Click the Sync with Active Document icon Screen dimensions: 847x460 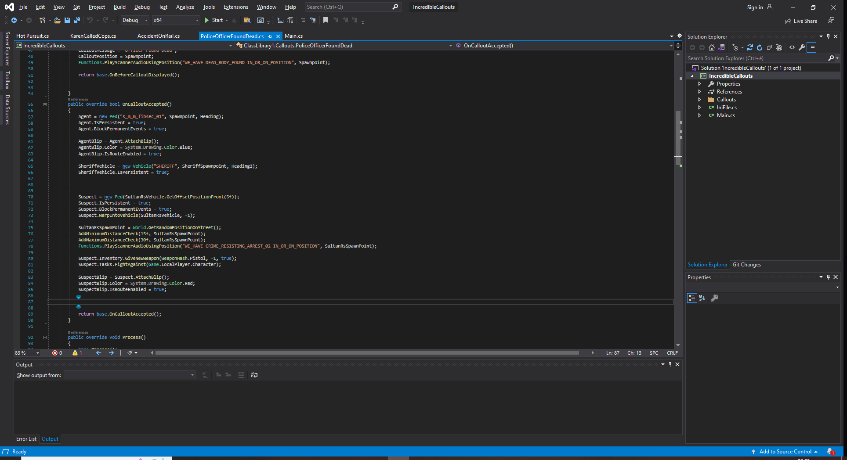pos(750,47)
